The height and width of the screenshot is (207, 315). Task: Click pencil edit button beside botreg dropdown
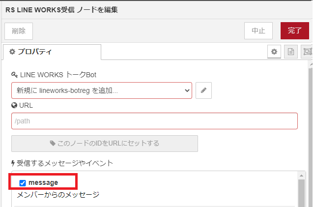[203, 90]
